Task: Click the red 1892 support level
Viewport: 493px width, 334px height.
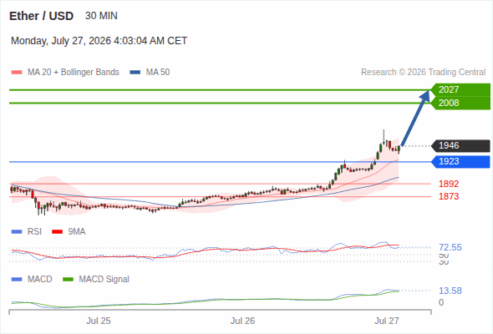Action: coord(449,184)
